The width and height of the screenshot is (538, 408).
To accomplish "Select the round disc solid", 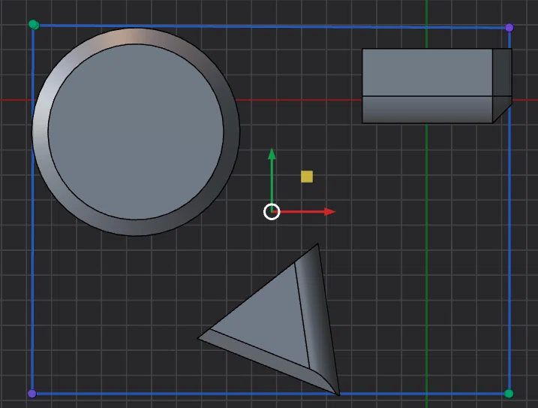I will (x=136, y=131).
